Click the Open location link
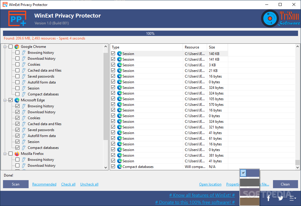 (210, 184)
